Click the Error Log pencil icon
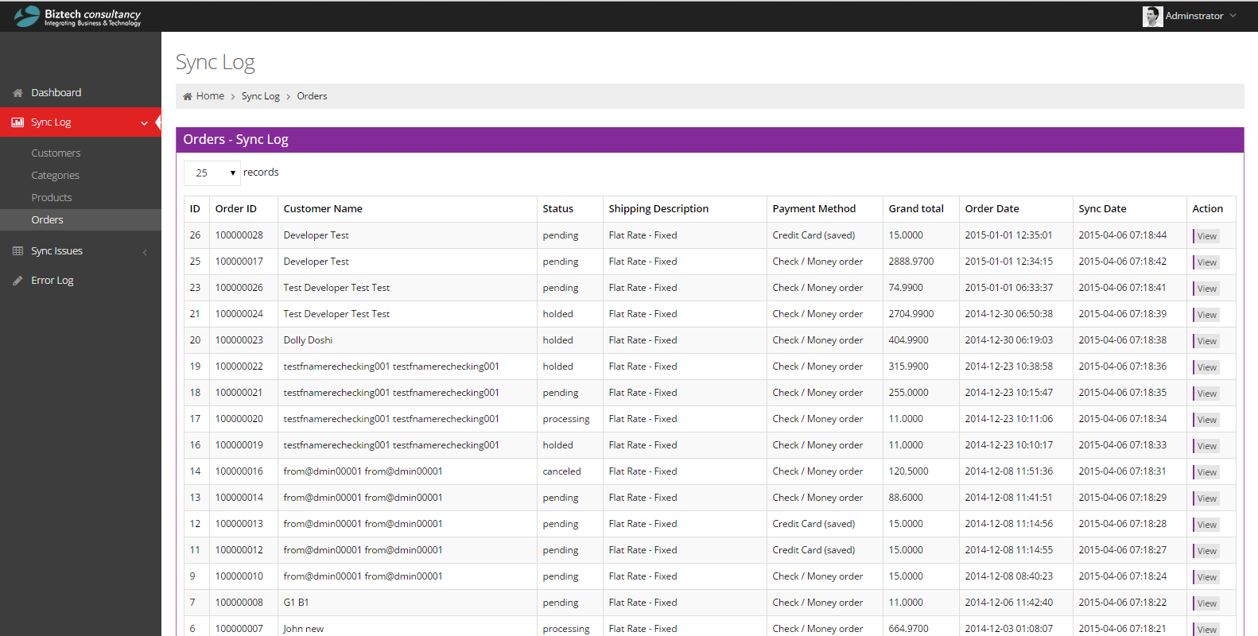The image size is (1258, 636). click(x=17, y=281)
